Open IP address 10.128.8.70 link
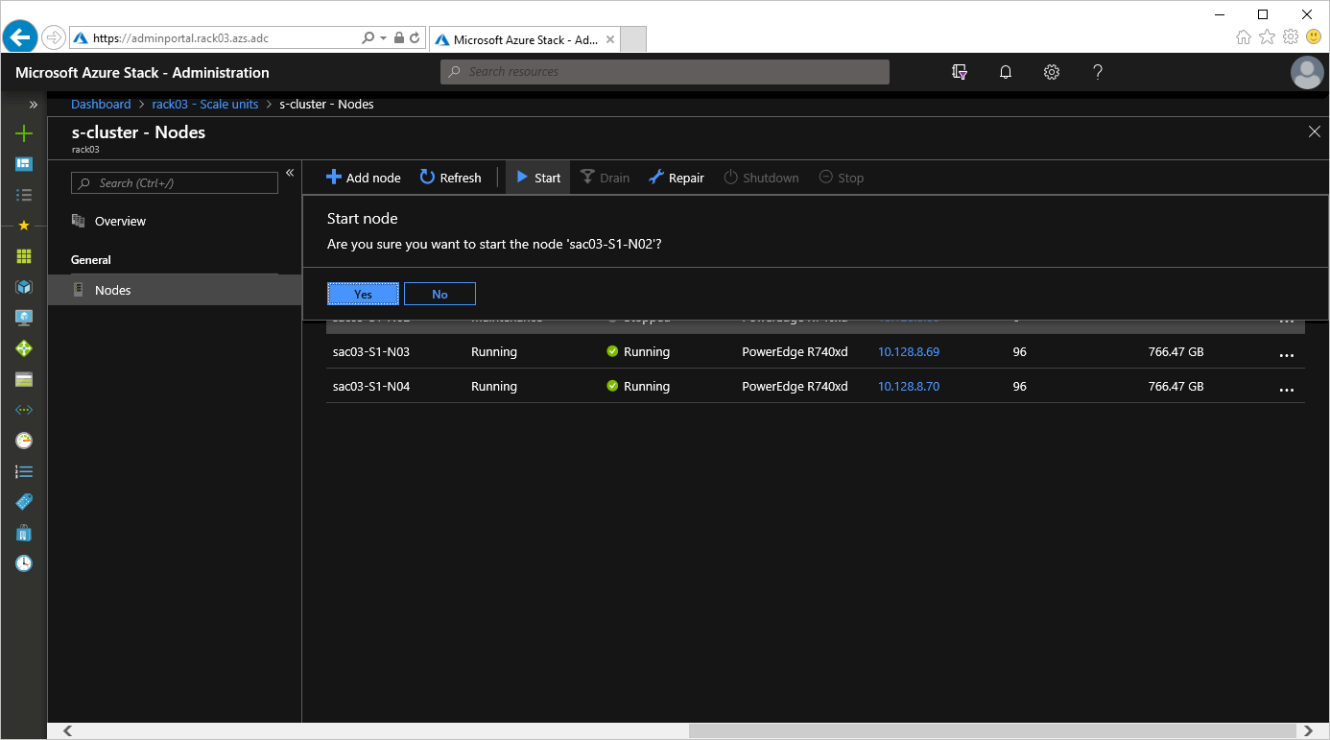1330x740 pixels. [909, 387]
